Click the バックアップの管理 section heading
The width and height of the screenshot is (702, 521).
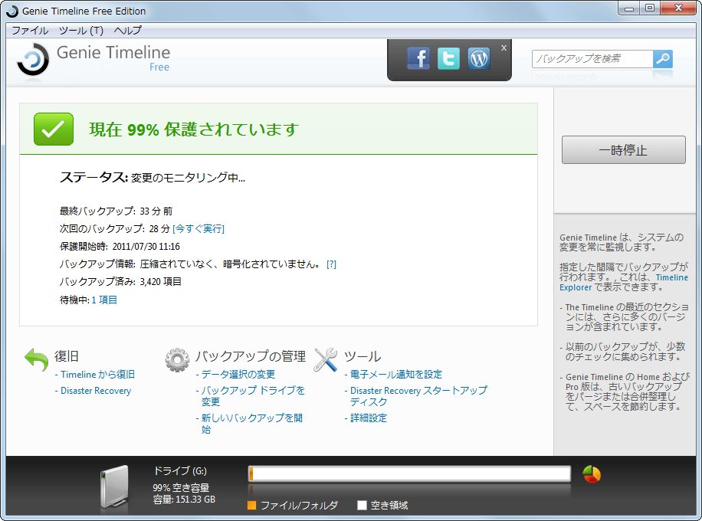tap(251, 356)
